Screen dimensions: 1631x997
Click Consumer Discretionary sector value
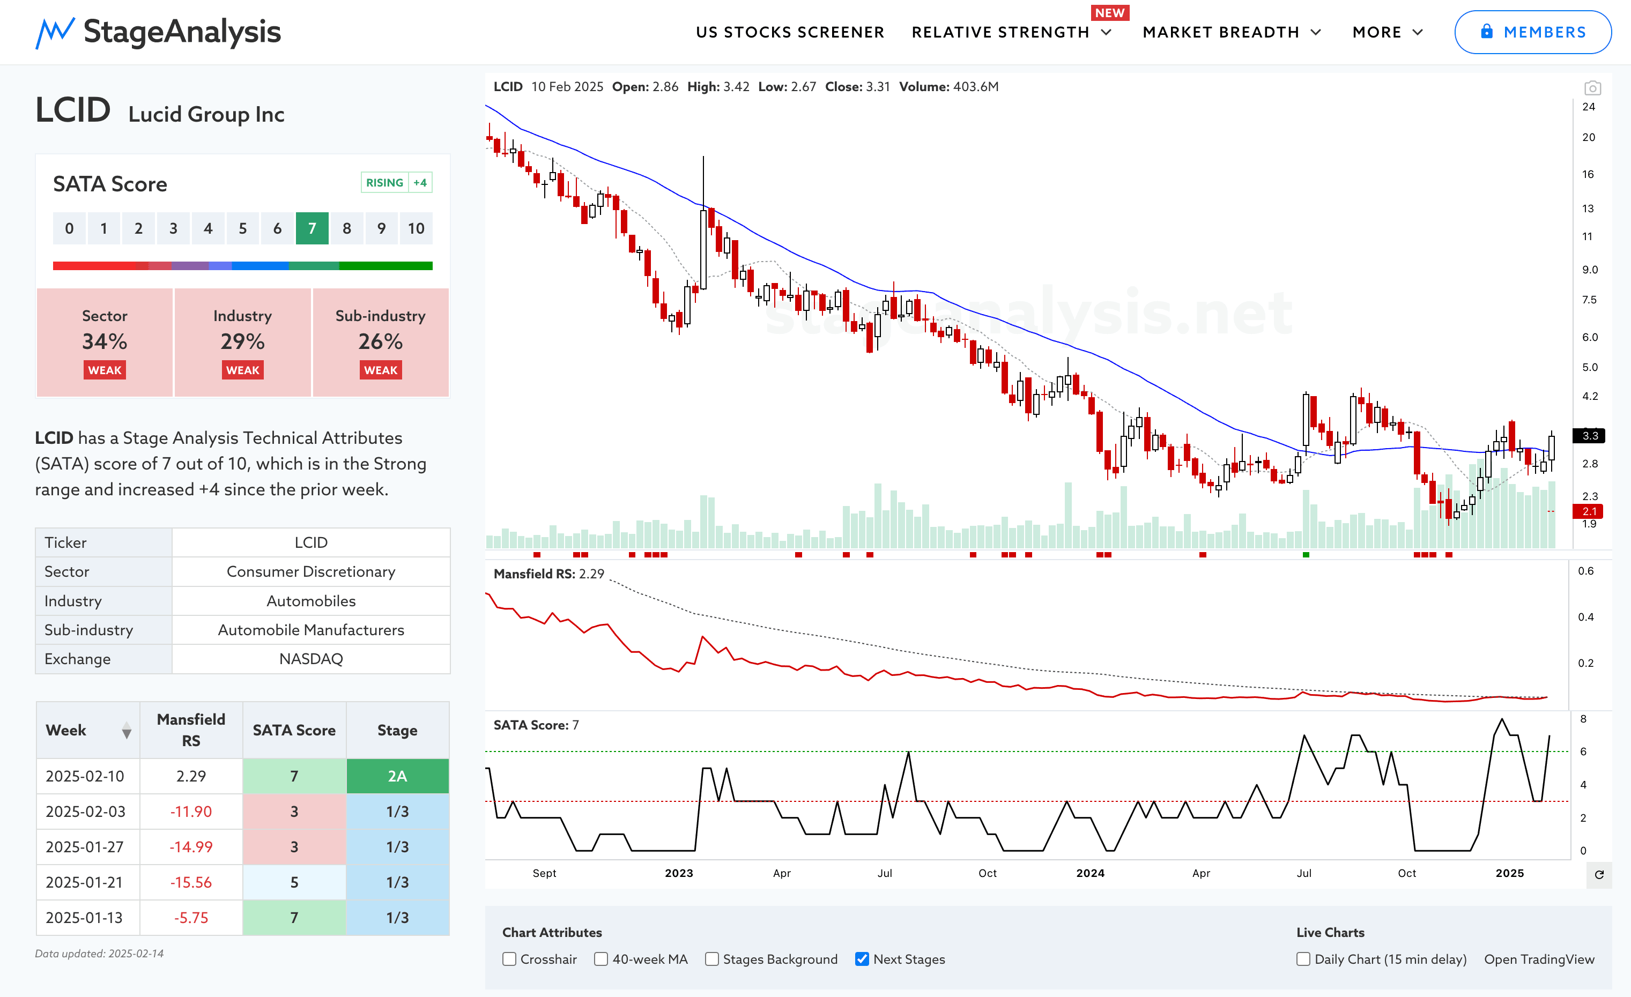pos(311,571)
